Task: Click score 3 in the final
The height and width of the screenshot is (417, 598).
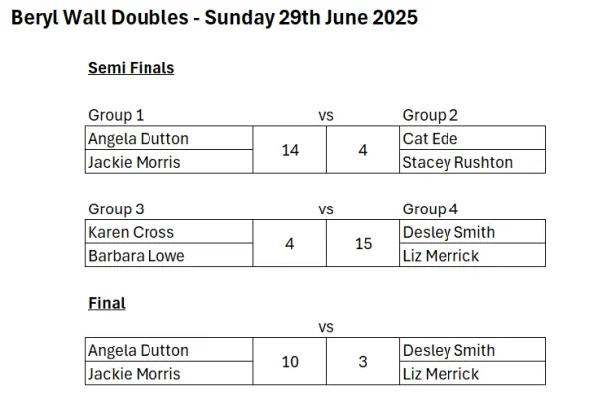Action: [363, 361]
